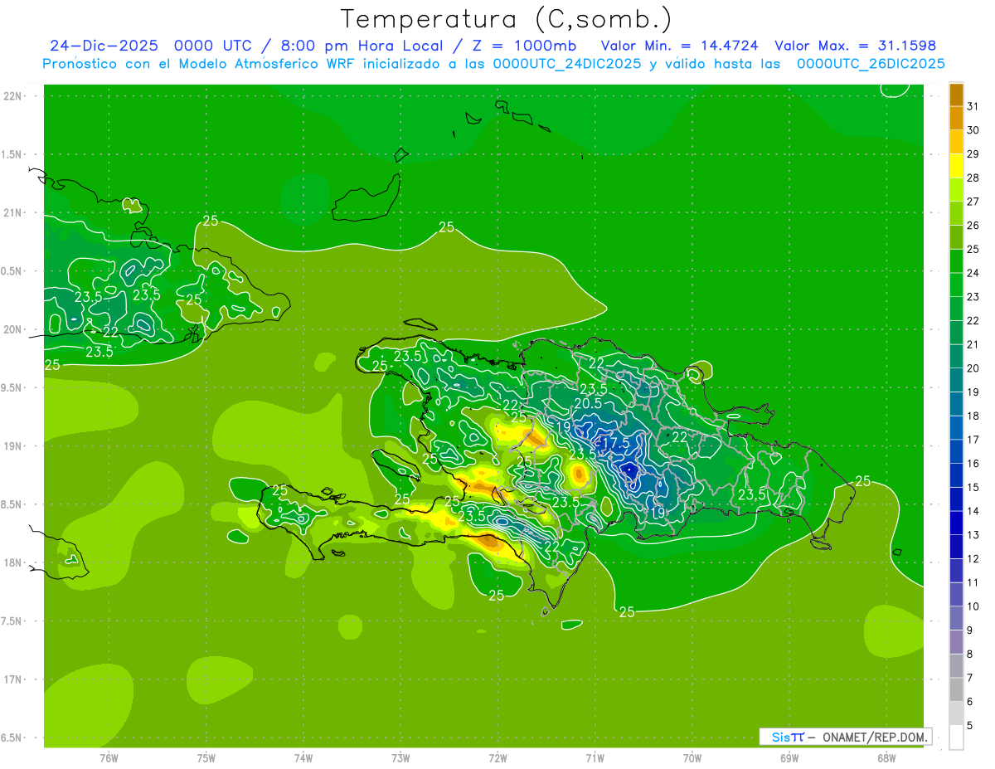Screen dimensions: 995x769
Task: Click the purple 9–10 color scale segment
Action: point(956,619)
